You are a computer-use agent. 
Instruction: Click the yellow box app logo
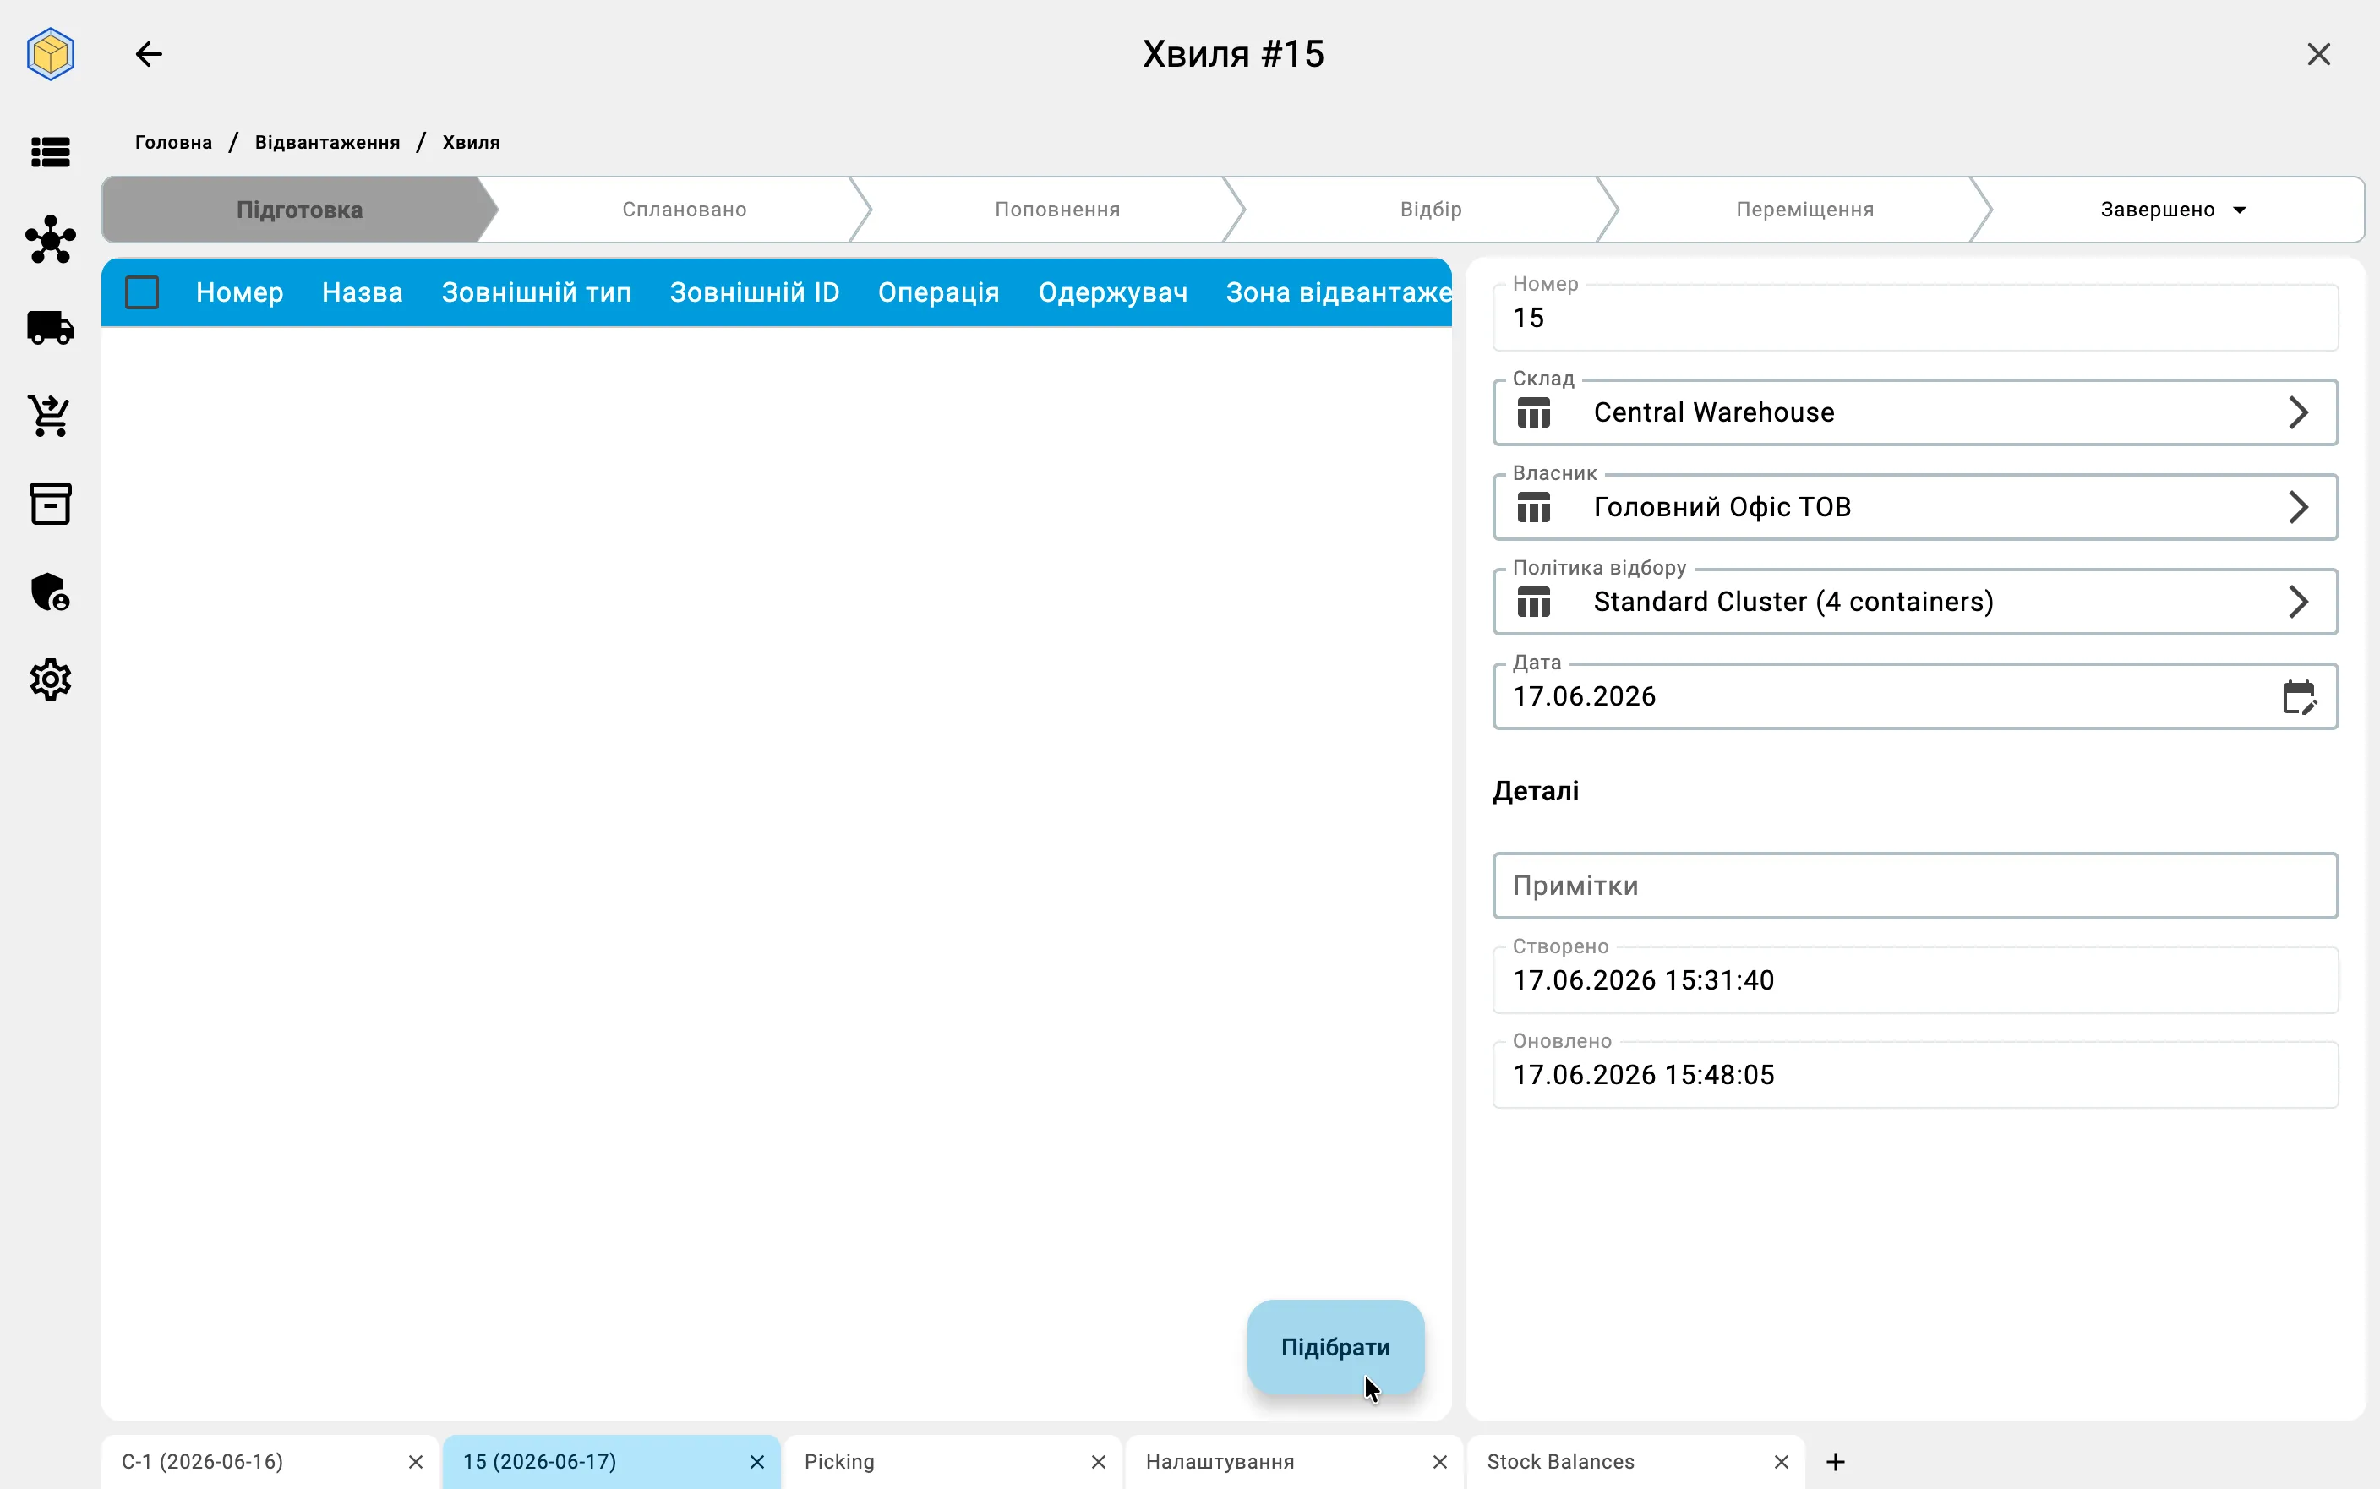point(50,54)
